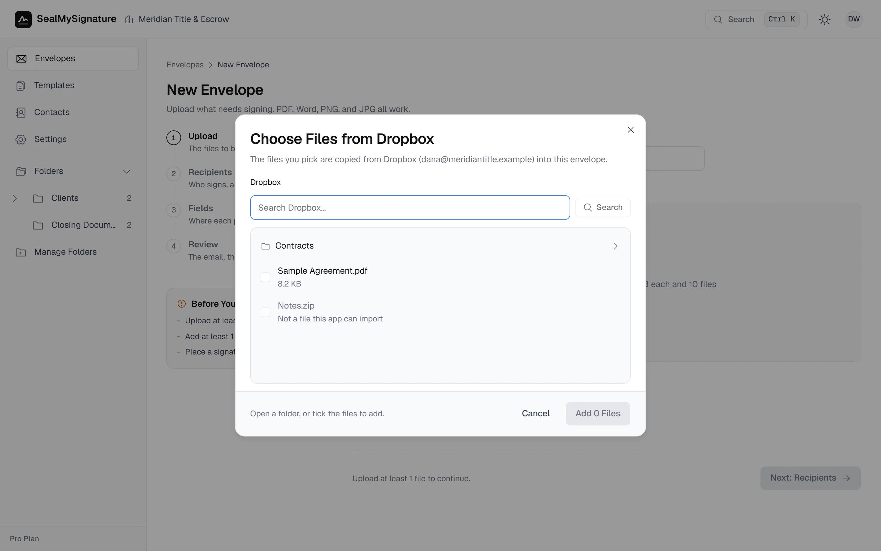Select step 1 Upload in the wizard

click(x=174, y=138)
